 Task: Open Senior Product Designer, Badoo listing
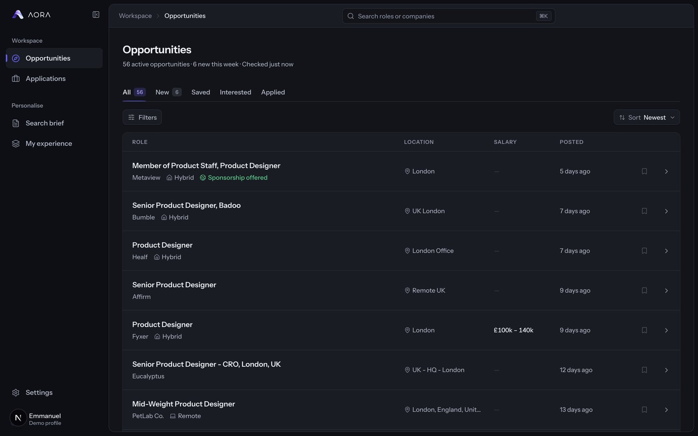(186, 205)
